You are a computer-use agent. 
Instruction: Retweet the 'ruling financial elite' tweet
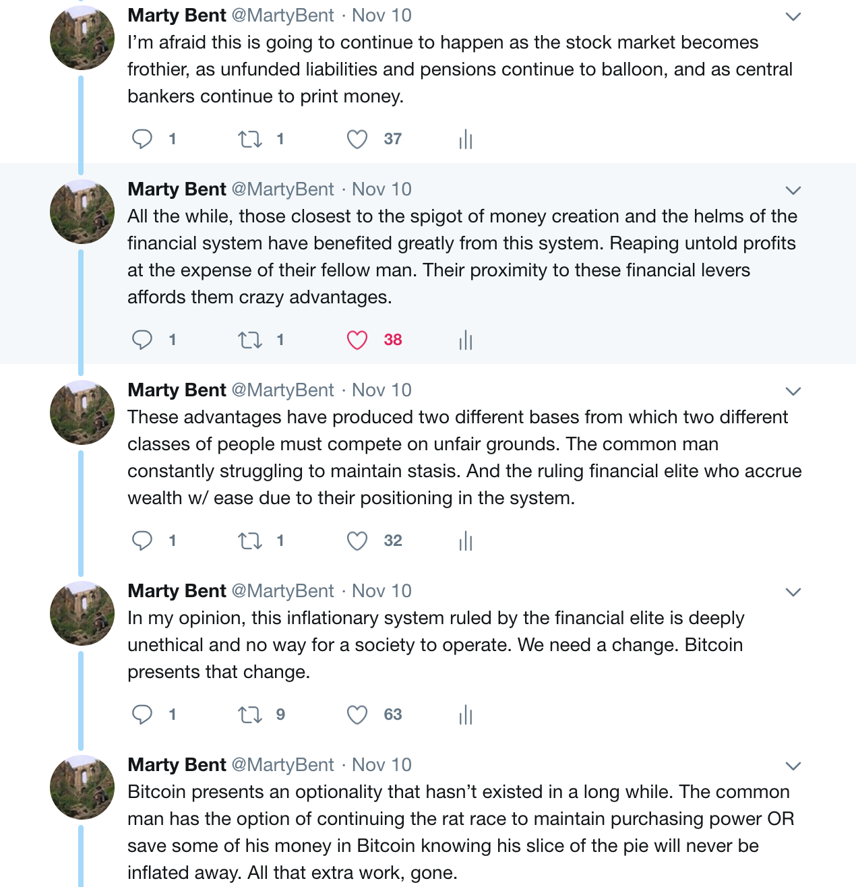pos(250,541)
